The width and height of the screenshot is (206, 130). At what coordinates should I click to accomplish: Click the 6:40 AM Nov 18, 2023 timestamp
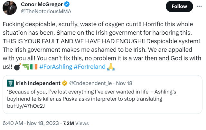coord(31,123)
